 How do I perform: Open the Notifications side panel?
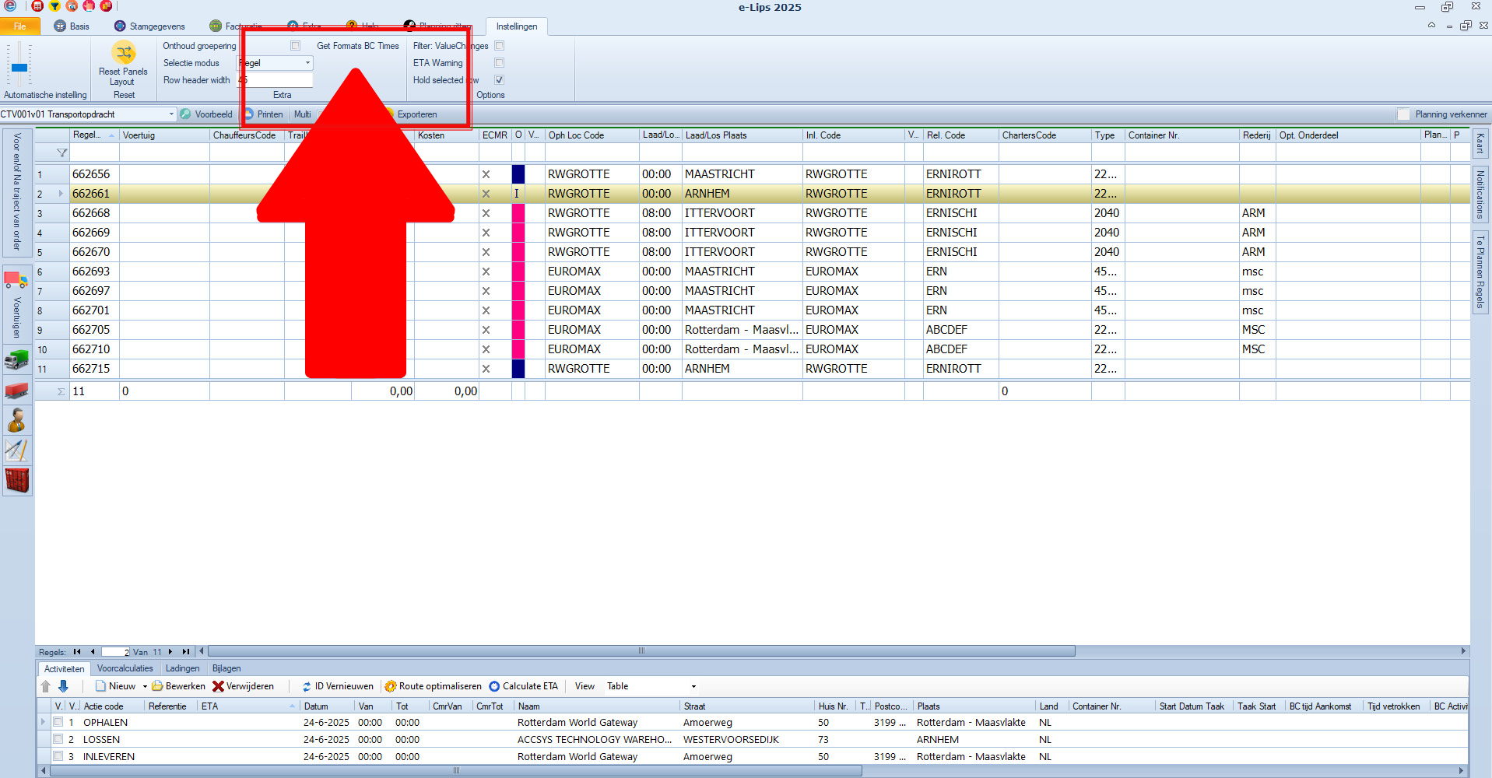click(1480, 194)
